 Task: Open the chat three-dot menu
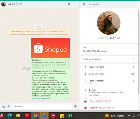tap(75, 4)
